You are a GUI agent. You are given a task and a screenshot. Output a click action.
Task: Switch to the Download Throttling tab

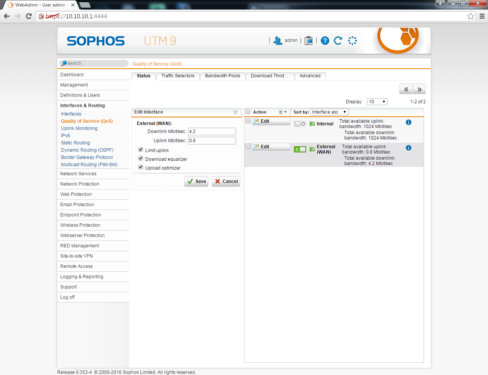pos(270,76)
